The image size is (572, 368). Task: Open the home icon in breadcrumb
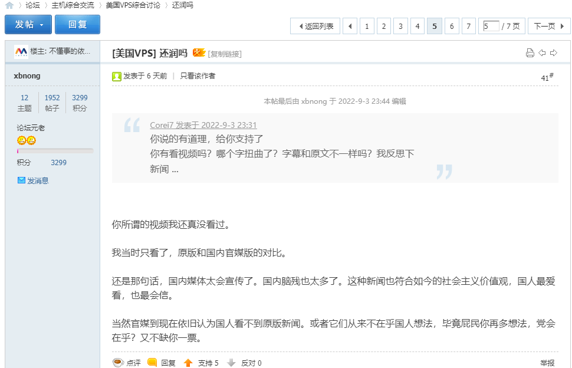click(9, 5)
